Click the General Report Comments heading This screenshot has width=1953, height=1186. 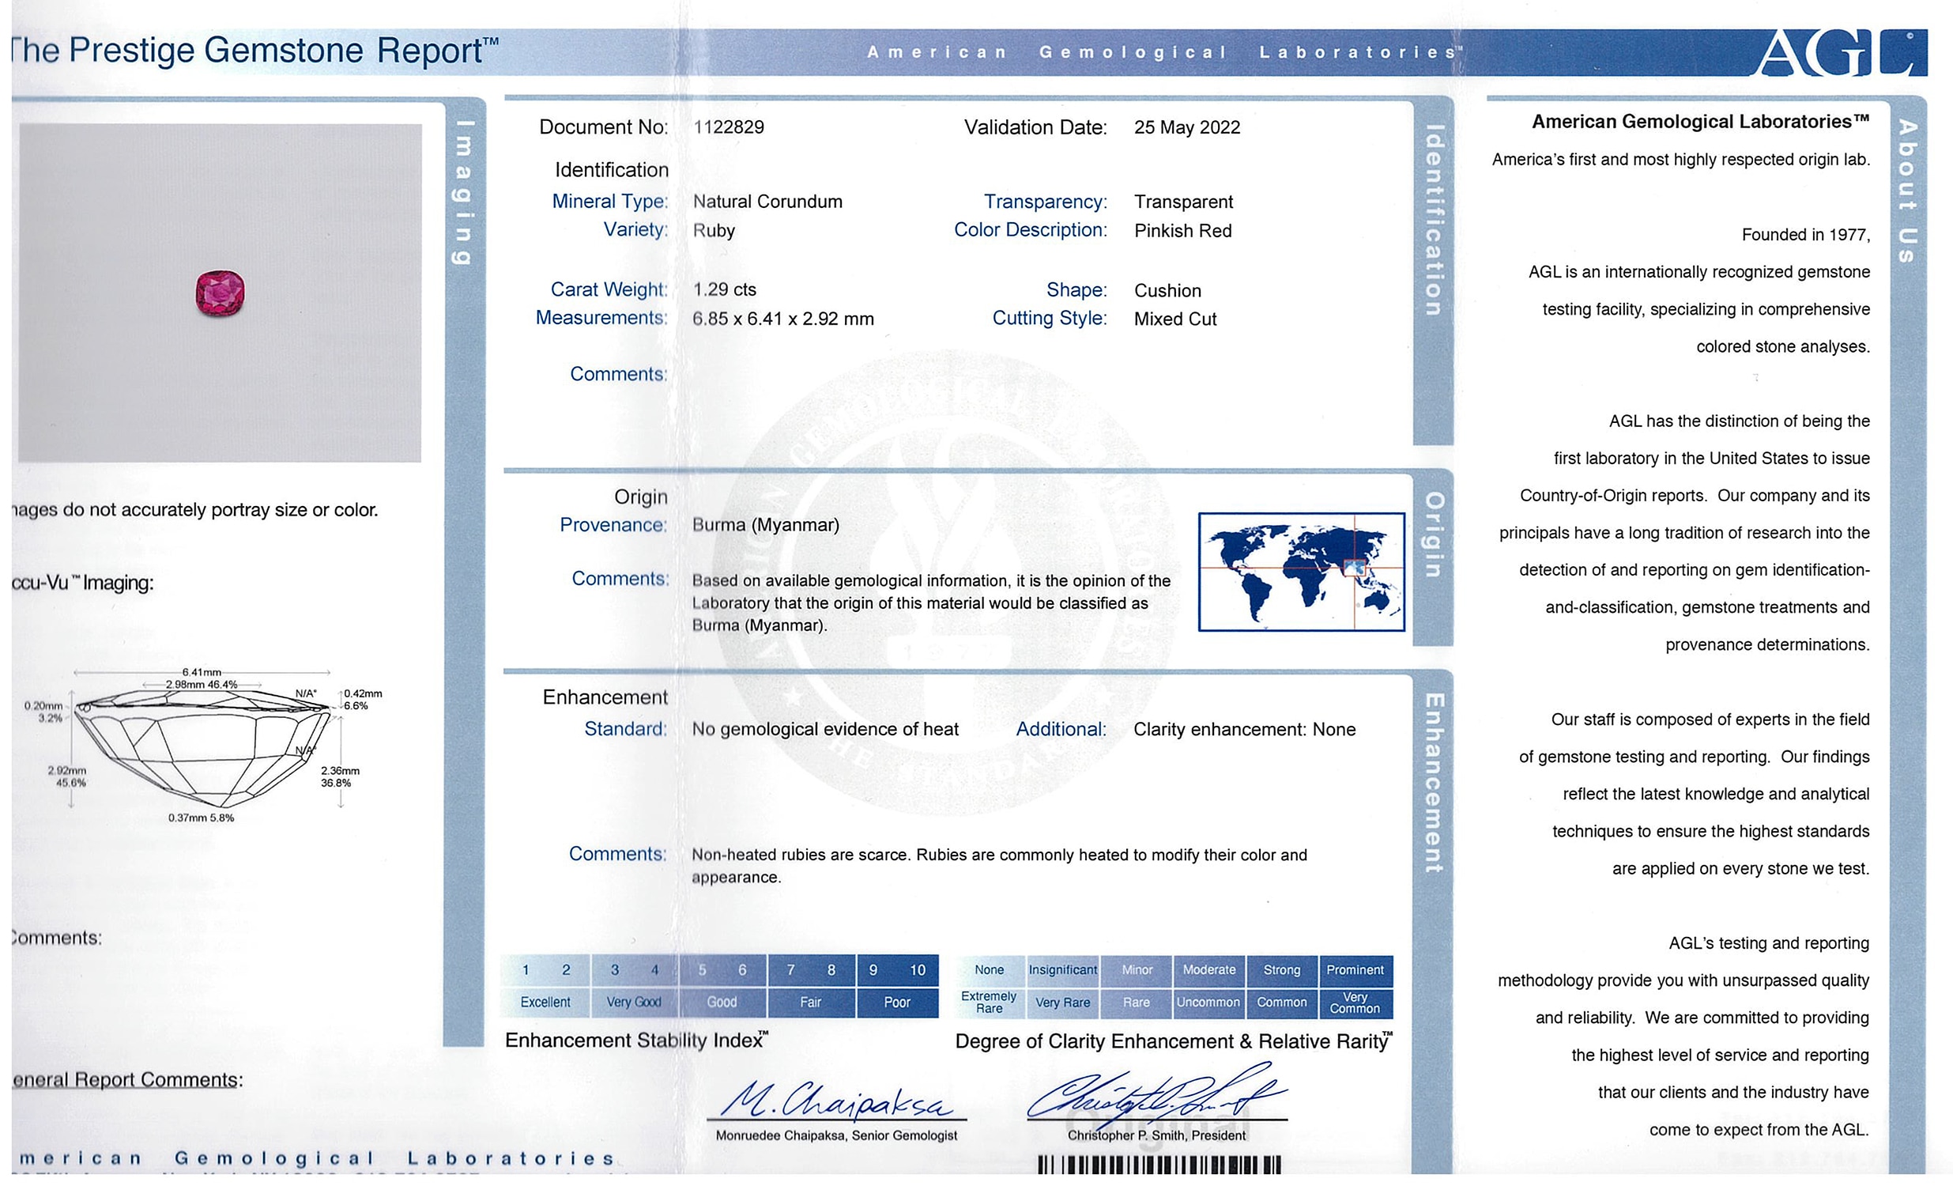[x=126, y=1080]
